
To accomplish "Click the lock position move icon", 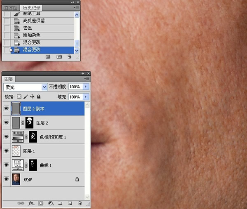I will click(32, 97).
